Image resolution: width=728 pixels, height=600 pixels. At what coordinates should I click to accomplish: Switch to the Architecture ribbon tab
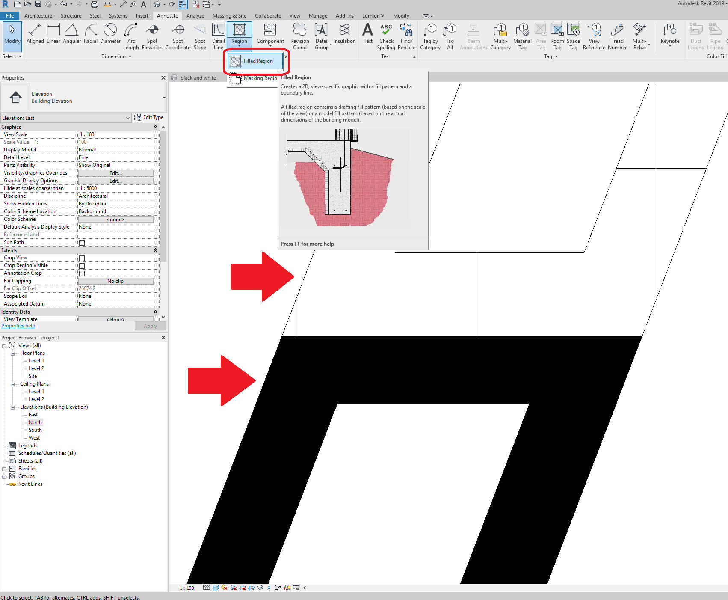click(38, 15)
